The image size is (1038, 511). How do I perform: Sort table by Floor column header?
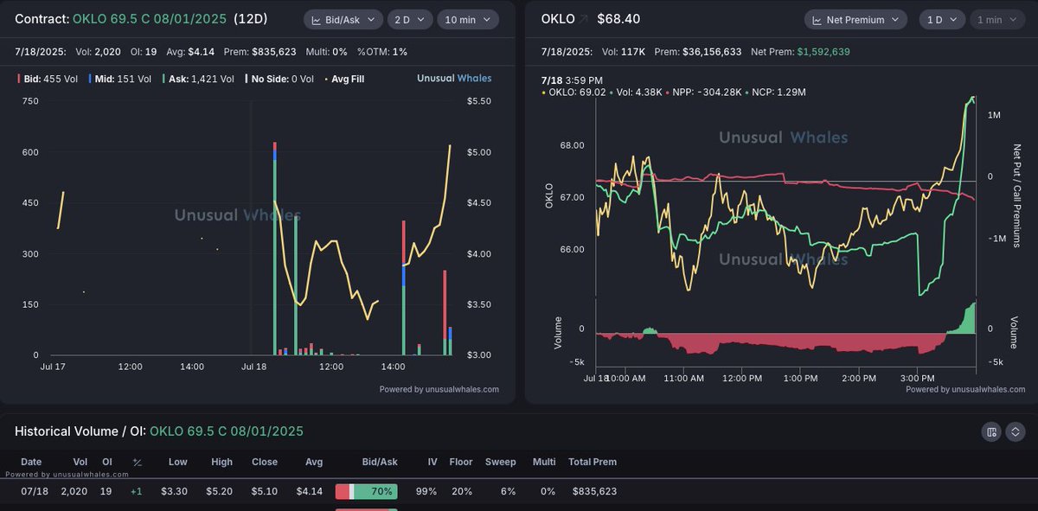[x=461, y=462]
